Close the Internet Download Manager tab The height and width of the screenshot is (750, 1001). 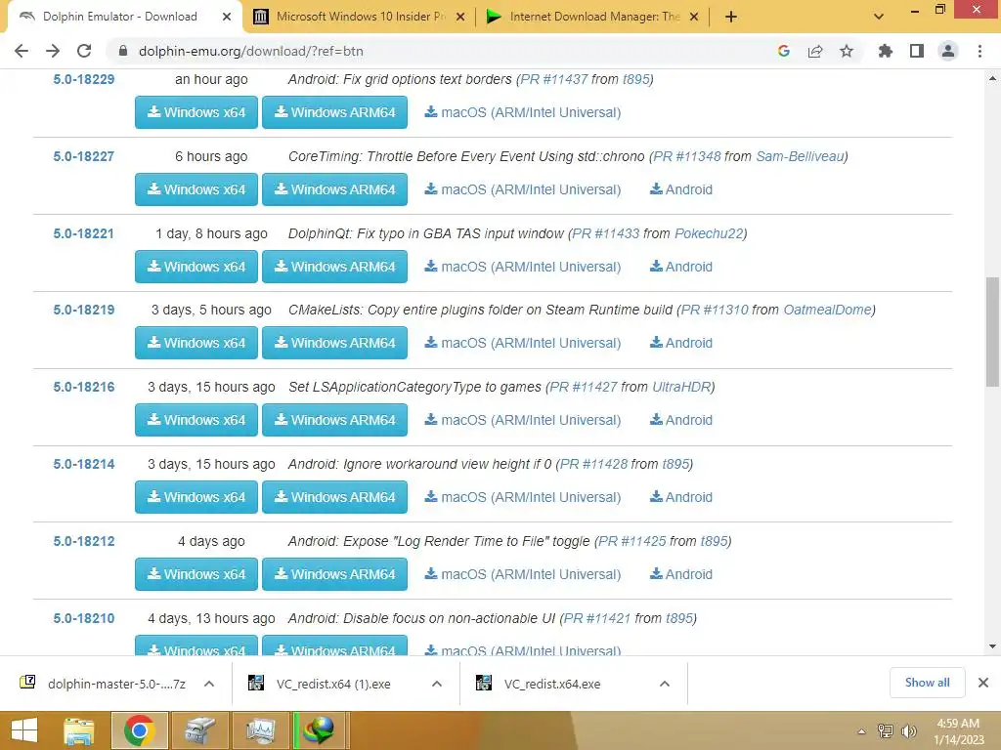coord(694,17)
